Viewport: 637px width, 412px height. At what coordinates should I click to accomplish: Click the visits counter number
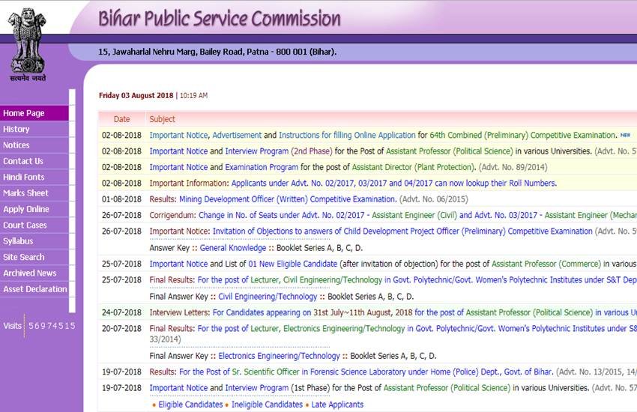(x=52, y=326)
